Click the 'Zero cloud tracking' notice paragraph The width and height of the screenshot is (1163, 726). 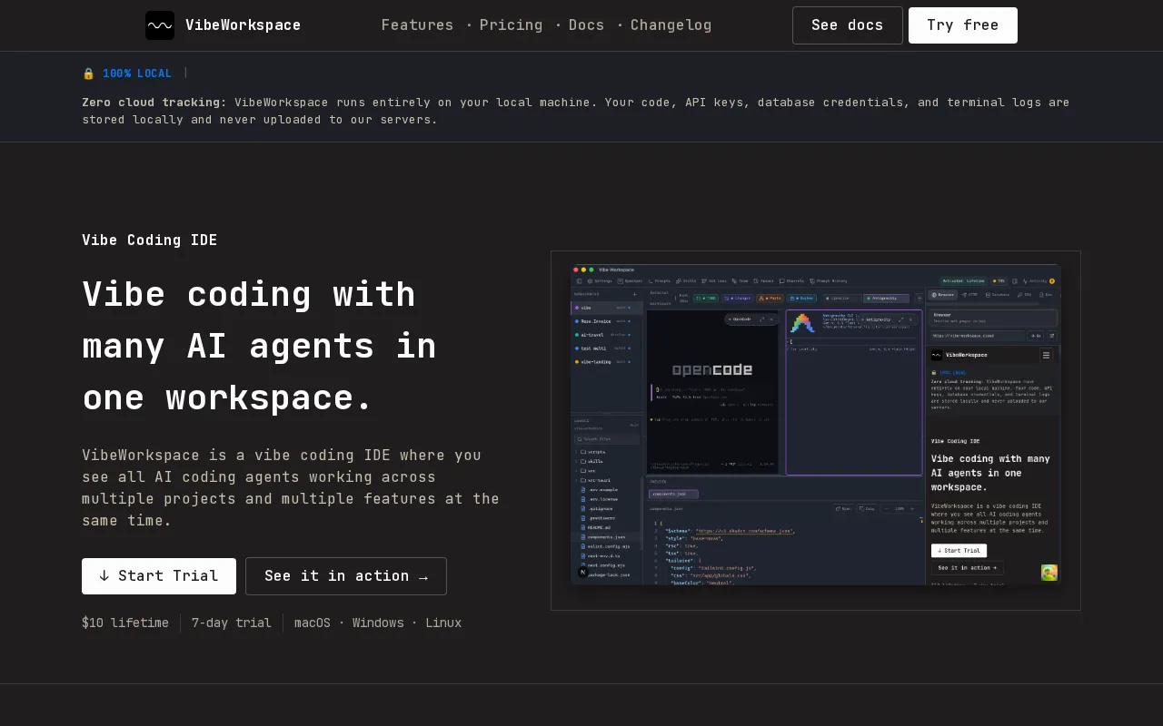(x=576, y=111)
